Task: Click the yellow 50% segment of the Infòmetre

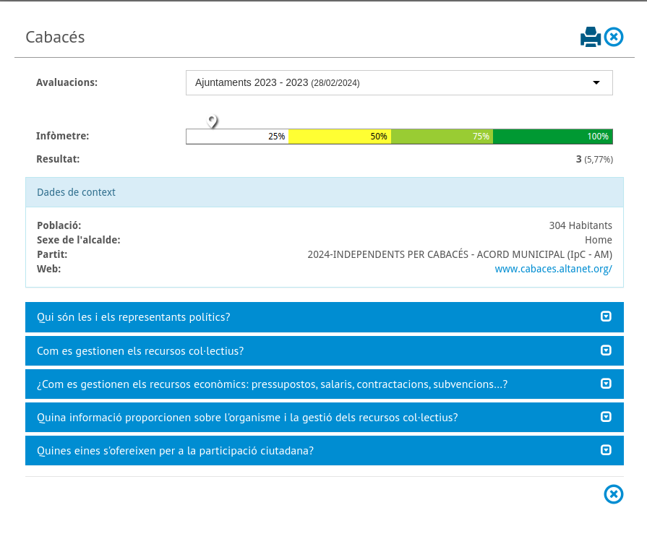Action: [340, 137]
